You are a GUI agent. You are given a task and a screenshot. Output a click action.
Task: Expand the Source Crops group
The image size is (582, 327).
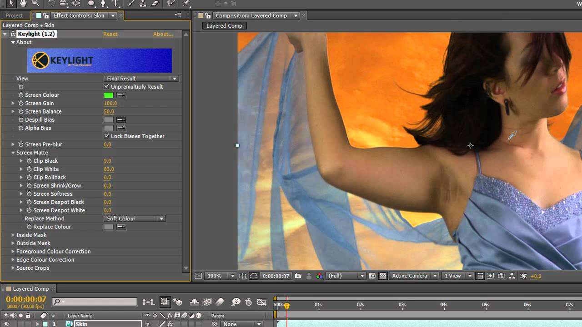13,268
